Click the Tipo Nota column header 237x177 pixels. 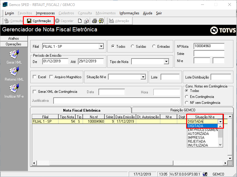click(x=67, y=117)
